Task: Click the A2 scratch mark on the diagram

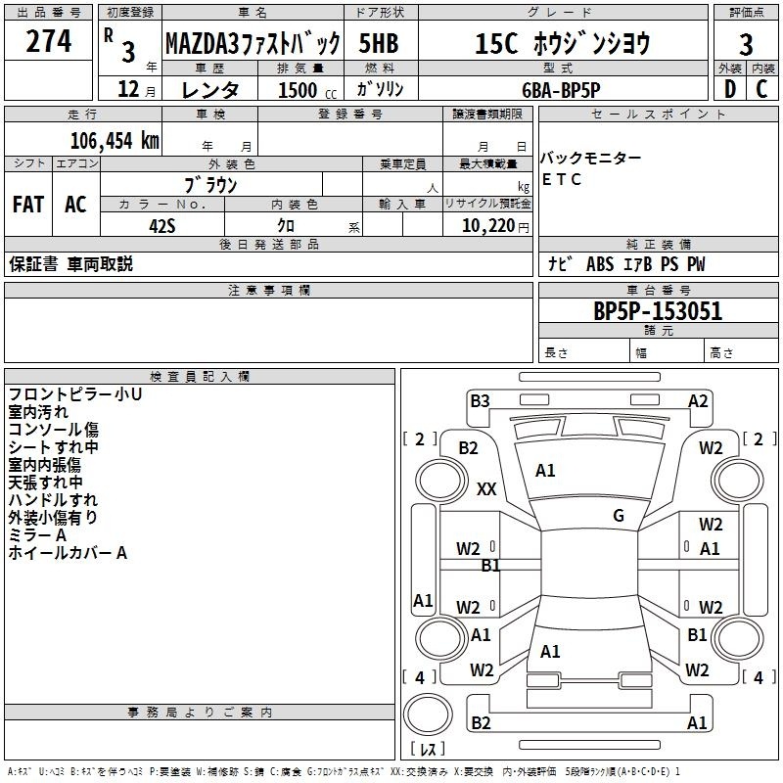Action: click(698, 400)
